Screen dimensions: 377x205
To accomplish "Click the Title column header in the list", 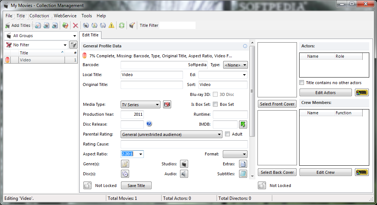I will coord(42,53).
